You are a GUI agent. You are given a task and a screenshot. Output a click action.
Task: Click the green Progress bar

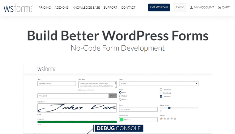coord(77,122)
